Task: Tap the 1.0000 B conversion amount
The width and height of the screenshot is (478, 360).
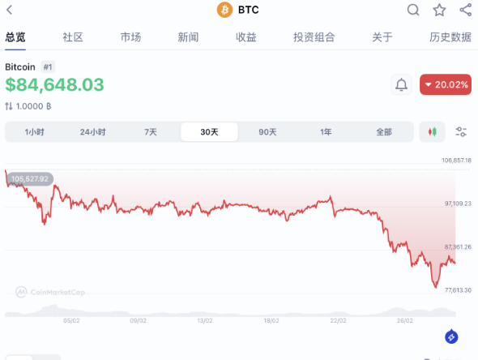Action: coord(33,106)
